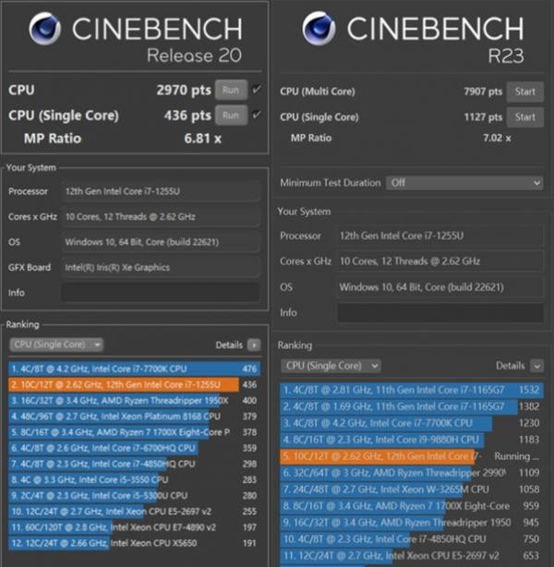
Task: Select R23 row i7-1165G7 2.81 GHz scoring 1532
Action: [x=412, y=391]
